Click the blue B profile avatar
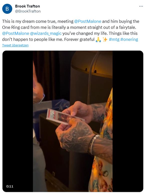This screenshot has width=147, height=193. tap(7, 9)
